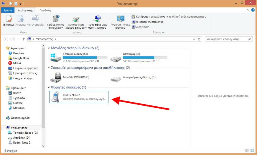
Task: Open Εικόνες library
Action: click(16, 103)
